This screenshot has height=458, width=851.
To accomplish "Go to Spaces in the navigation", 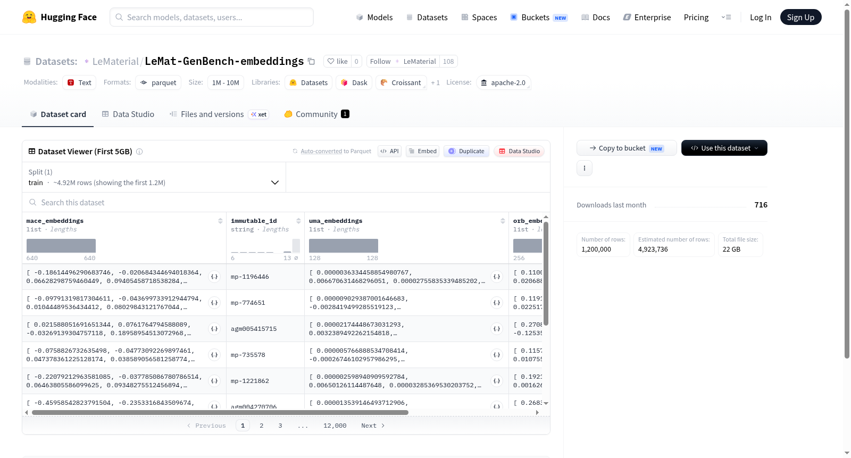I will point(479,17).
